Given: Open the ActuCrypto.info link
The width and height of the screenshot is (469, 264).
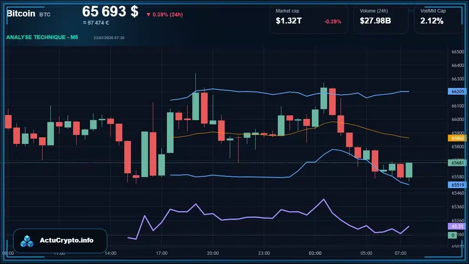Looking at the screenshot, I should [x=66, y=241].
